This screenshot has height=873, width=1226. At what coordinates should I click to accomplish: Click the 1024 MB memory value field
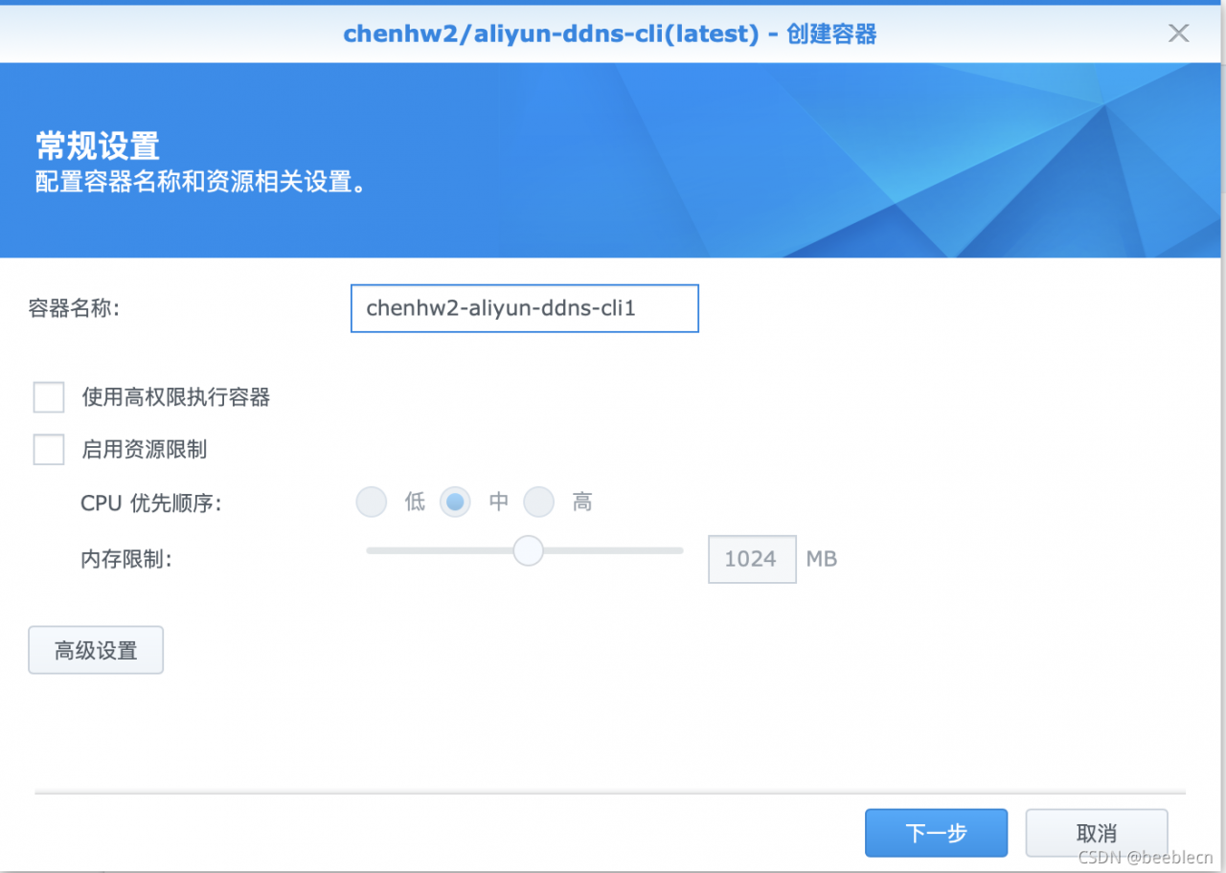tap(752, 559)
